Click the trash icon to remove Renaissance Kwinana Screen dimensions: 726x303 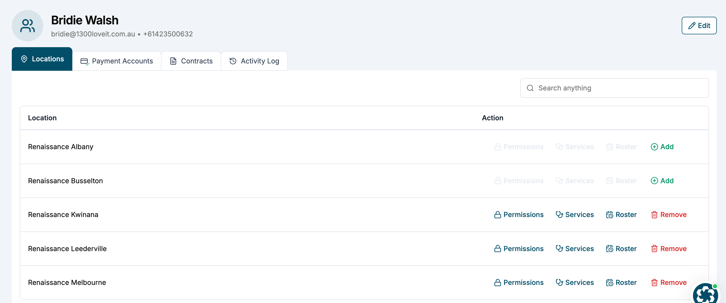(654, 215)
